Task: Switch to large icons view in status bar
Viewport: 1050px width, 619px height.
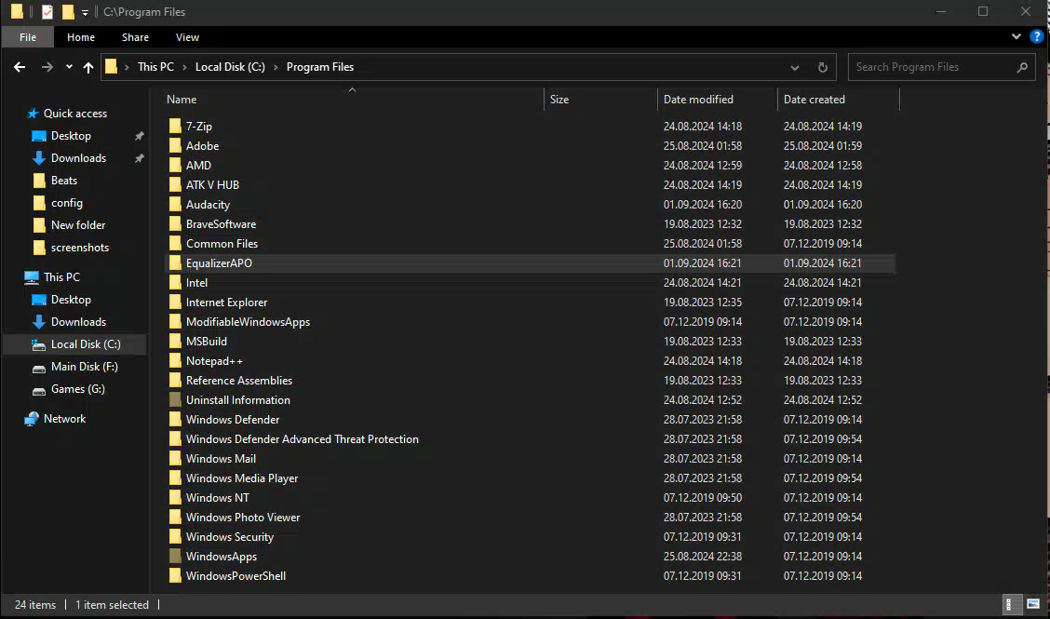Action: (x=1033, y=604)
